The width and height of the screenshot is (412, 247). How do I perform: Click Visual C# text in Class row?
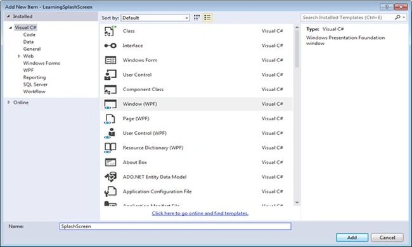click(x=272, y=31)
